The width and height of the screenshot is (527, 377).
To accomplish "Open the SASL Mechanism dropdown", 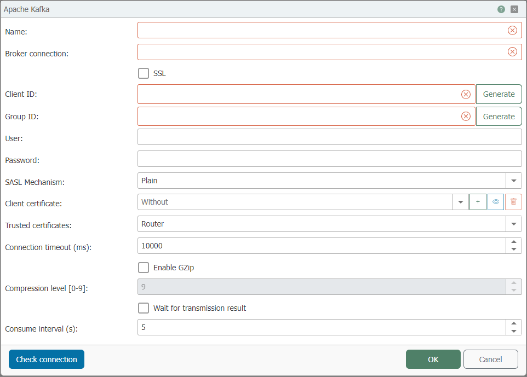I will click(x=513, y=181).
